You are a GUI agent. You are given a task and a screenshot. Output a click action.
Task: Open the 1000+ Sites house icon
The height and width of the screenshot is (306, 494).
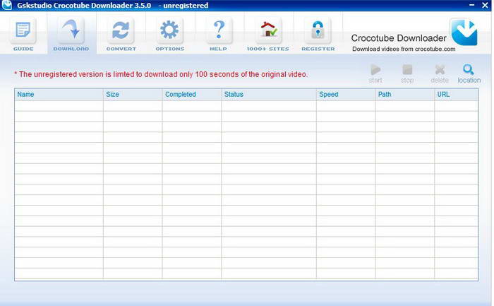268,34
